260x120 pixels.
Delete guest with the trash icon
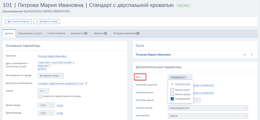[252, 54]
